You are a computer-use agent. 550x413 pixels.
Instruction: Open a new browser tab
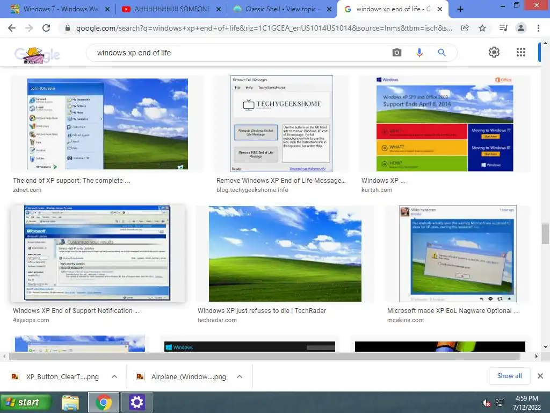point(460,9)
